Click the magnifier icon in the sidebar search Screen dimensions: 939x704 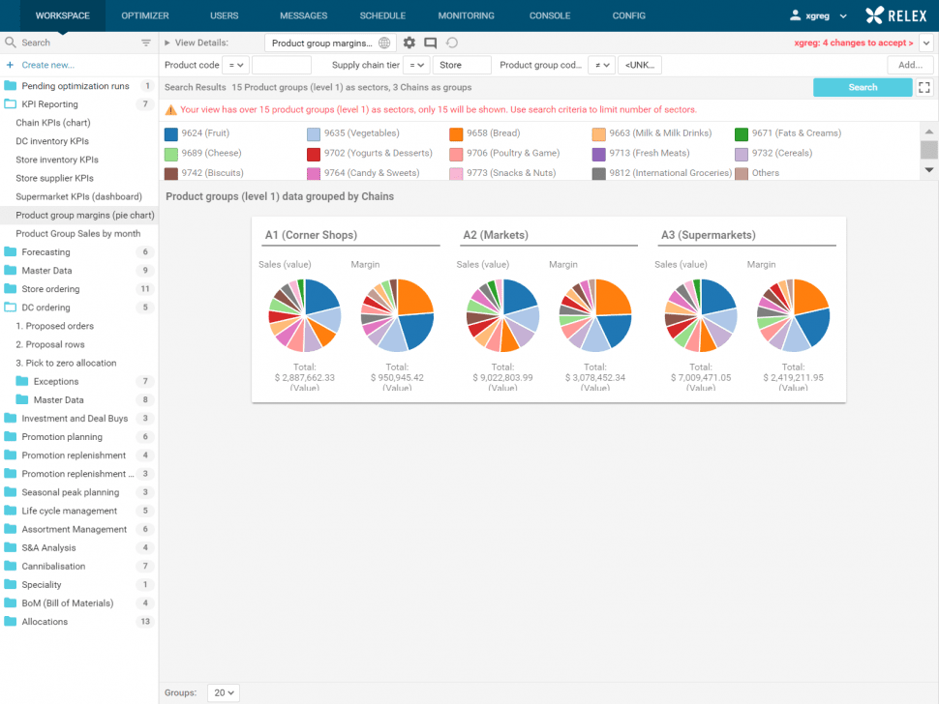9,43
